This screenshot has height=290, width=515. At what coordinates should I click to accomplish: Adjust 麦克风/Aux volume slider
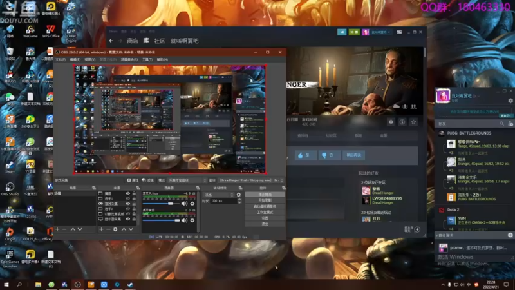tap(162, 204)
